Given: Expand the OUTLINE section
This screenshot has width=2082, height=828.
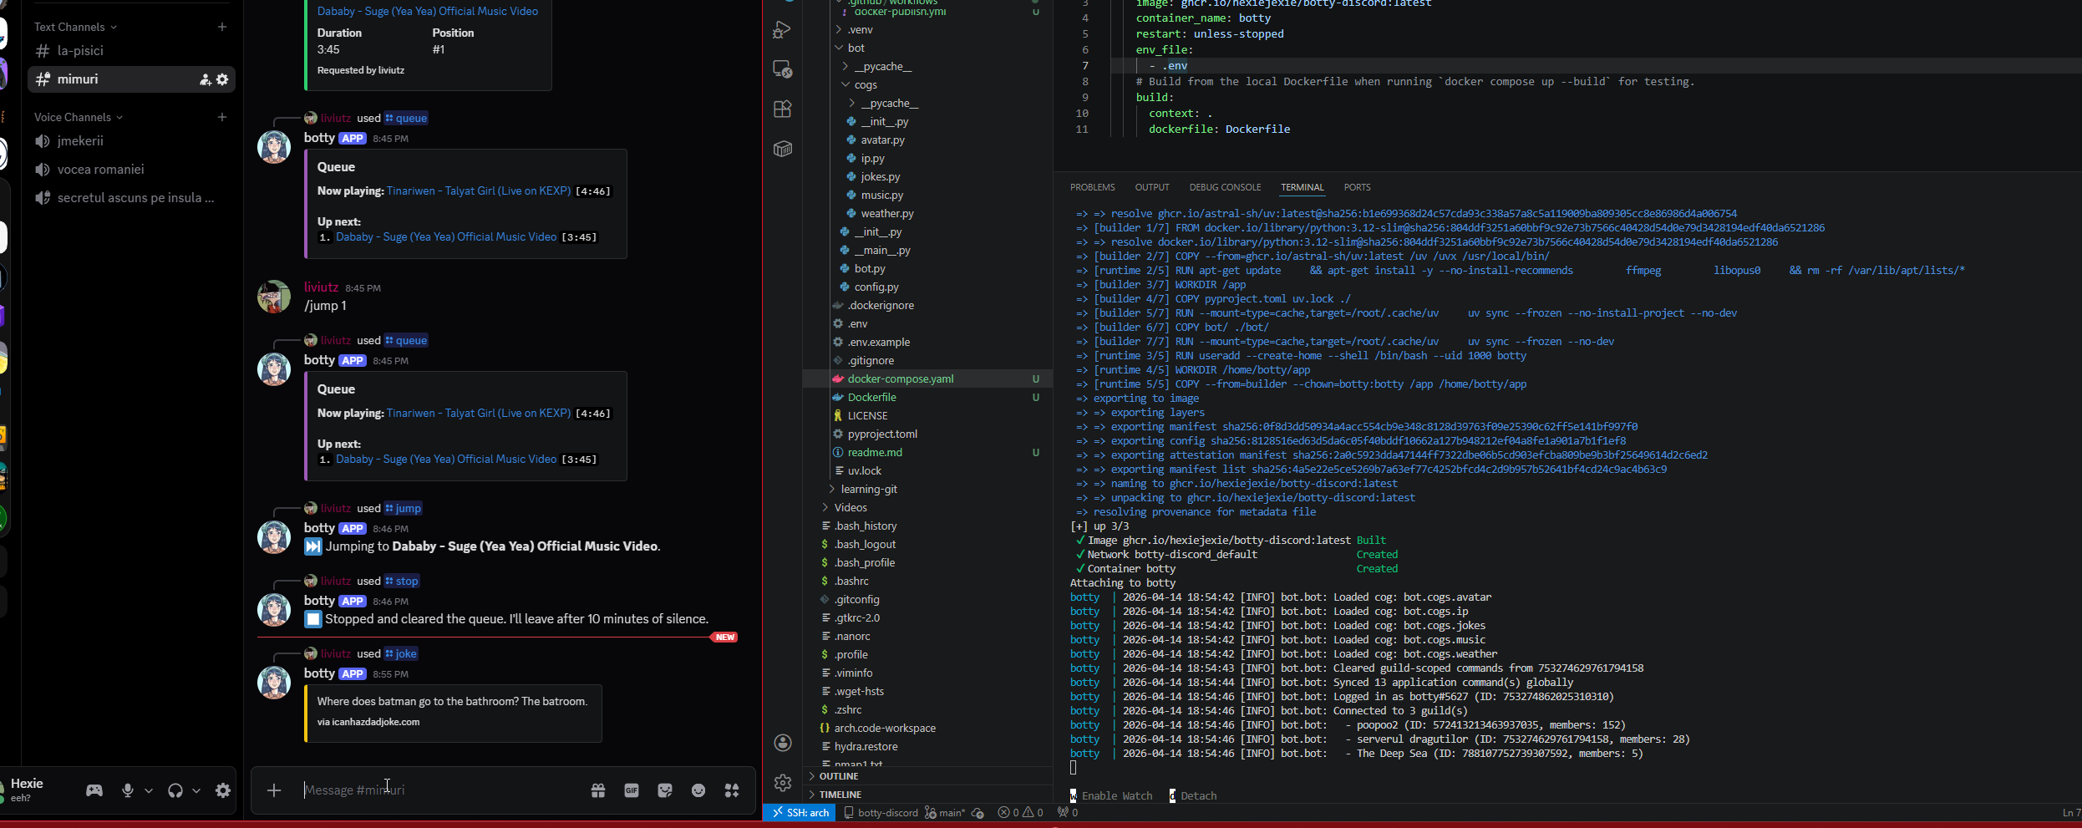Looking at the screenshot, I should (x=838, y=776).
